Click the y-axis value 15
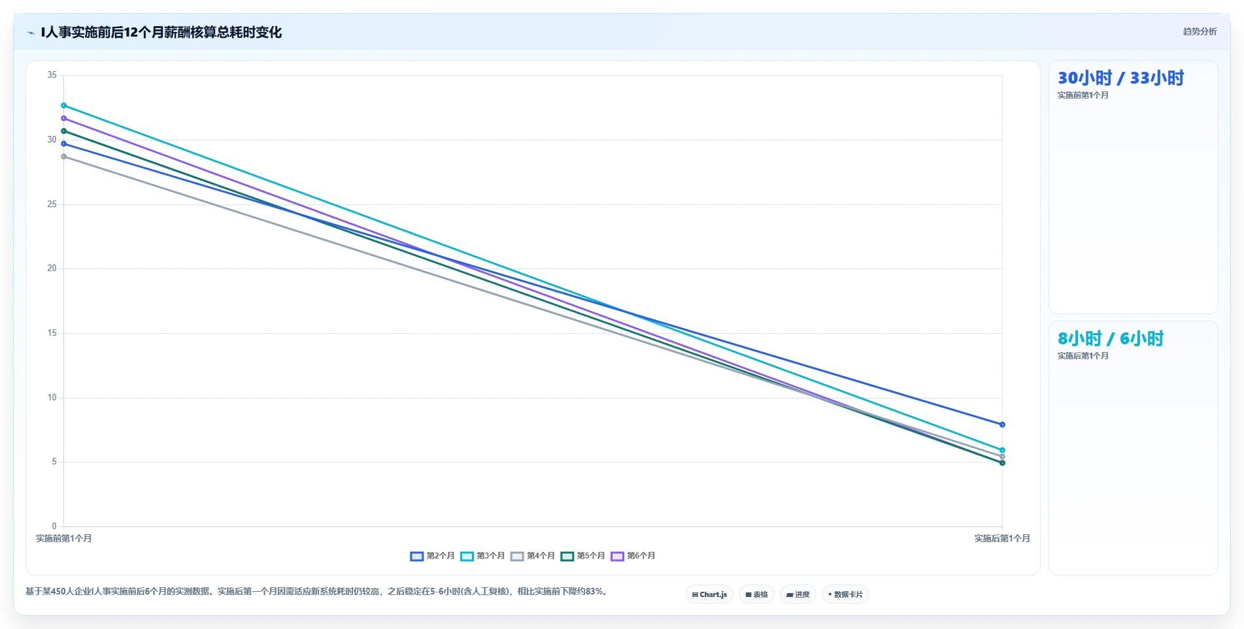 coord(52,333)
